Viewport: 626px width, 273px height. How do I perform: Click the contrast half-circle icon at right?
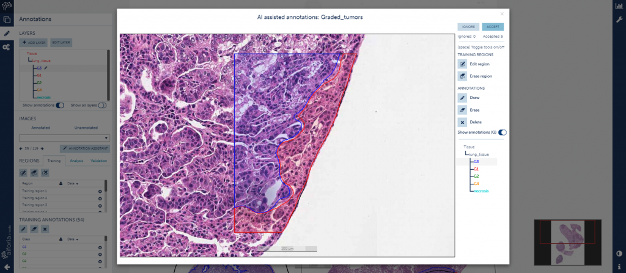[x=619, y=253]
